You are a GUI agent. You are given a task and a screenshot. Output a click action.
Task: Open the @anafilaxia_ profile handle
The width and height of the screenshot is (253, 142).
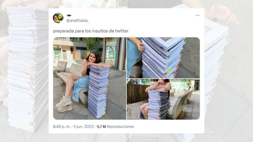77,21
